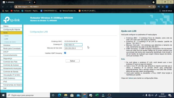Open the Remova Fundos de... bookmark

pos(68,11)
